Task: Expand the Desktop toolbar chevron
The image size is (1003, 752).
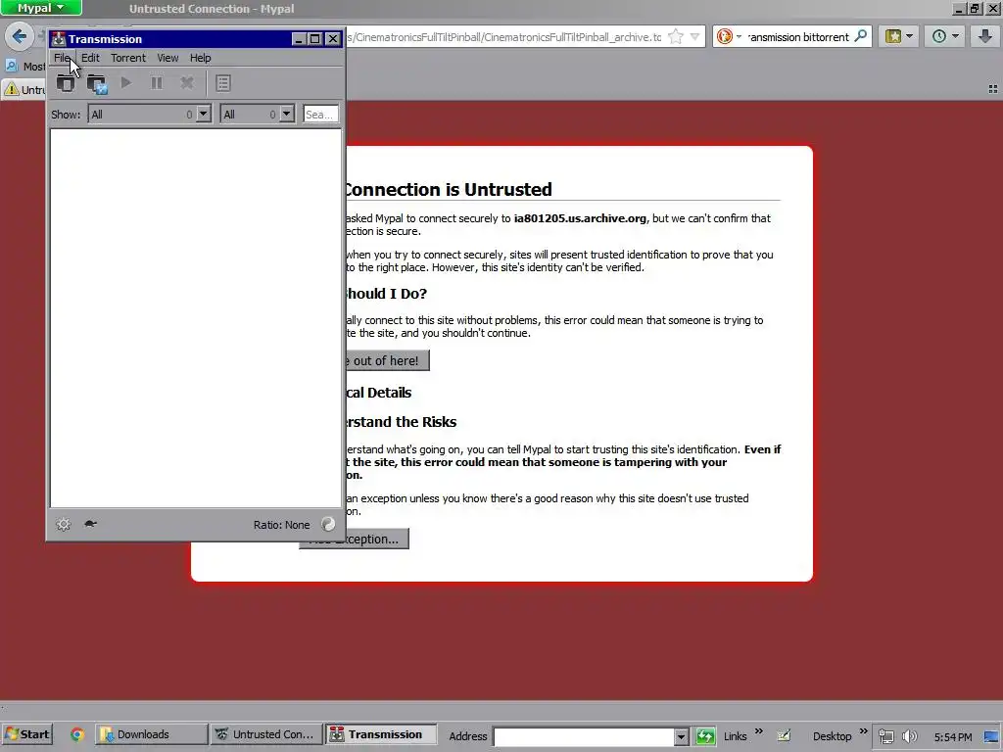Action: [x=864, y=730]
